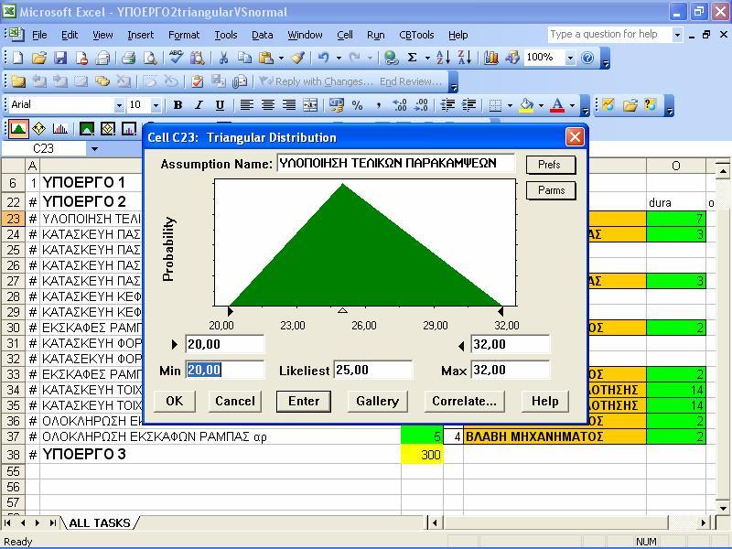Open the Fill Color dropdown arrow
The height and width of the screenshot is (549, 732).
coord(541,105)
